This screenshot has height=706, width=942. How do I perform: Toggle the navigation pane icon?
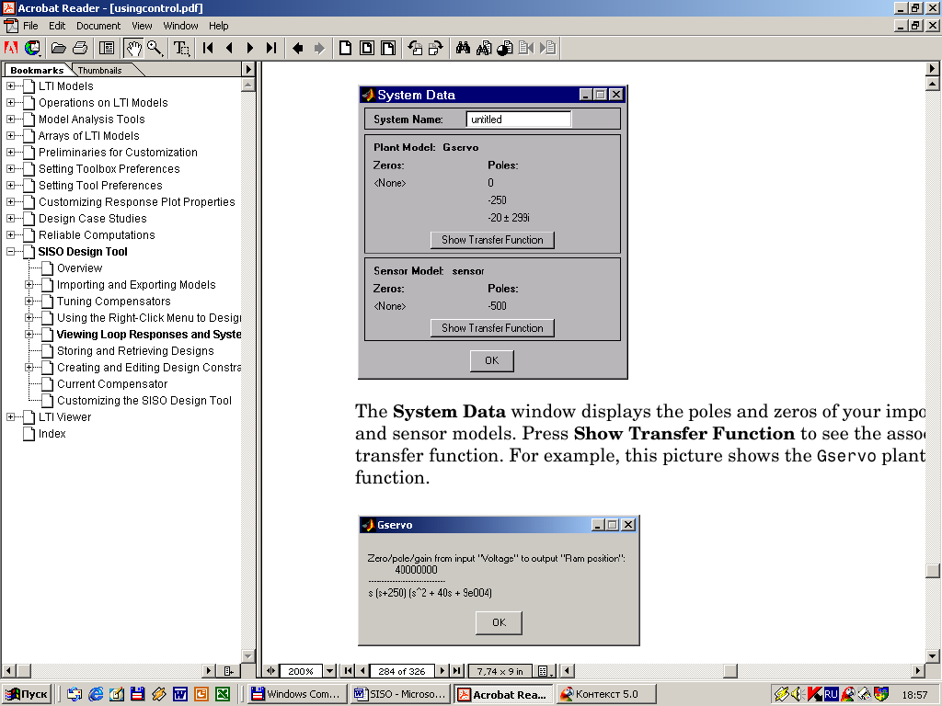[x=107, y=48]
